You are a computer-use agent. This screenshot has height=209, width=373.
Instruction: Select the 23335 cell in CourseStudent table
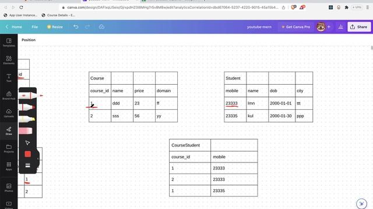click(x=234, y=191)
